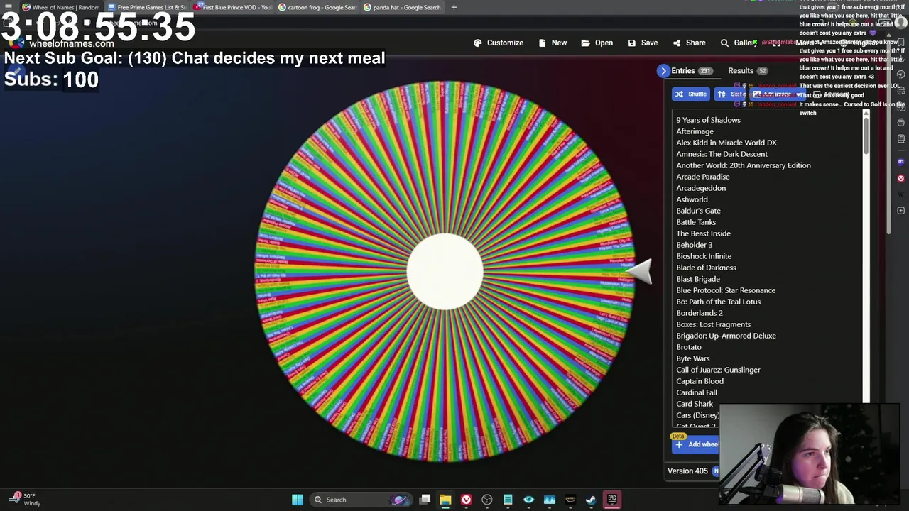Select entry 'Card Shark'
Viewport: 909px width, 511px height.
tap(695, 404)
